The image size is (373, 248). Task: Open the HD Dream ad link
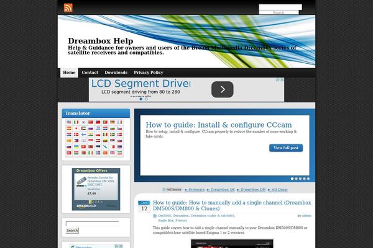278,190
